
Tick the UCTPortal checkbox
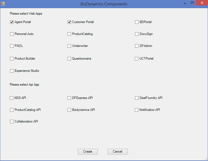pyautogui.click(x=136, y=59)
